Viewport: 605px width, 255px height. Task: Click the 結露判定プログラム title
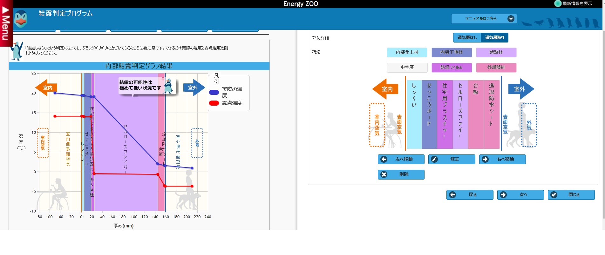pos(65,13)
